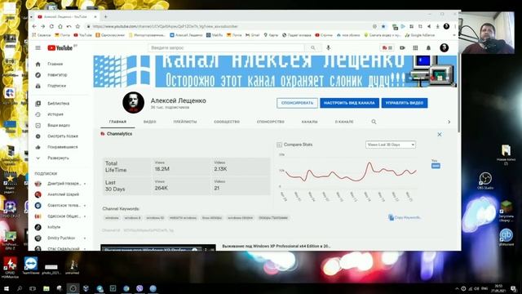Image resolution: width=522 pixels, height=294 pixels.
Task: Activate voice search microphone
Action: pos(328,48)
